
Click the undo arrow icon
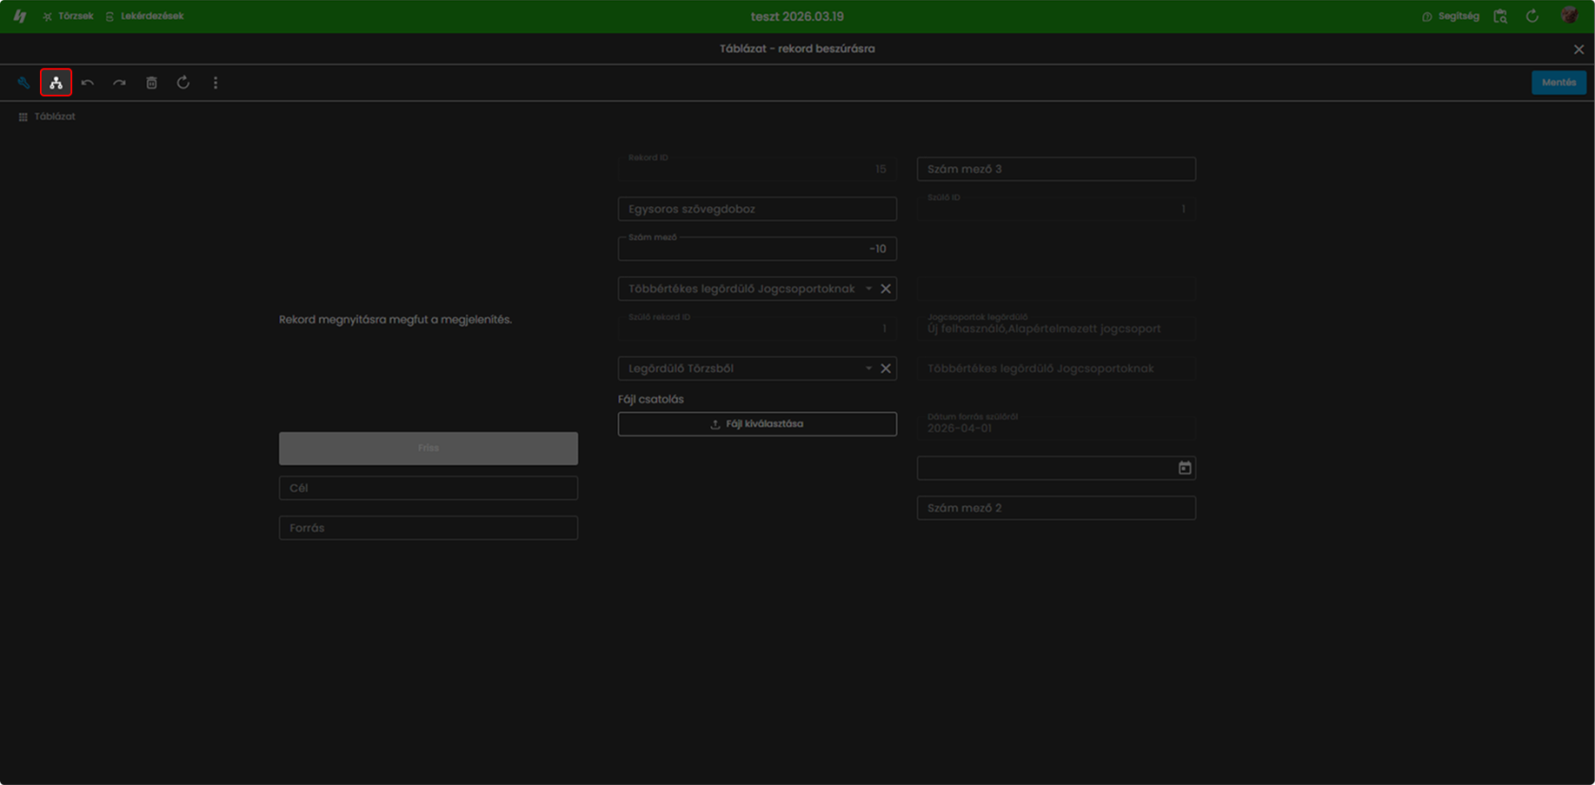tap(87, 83)
